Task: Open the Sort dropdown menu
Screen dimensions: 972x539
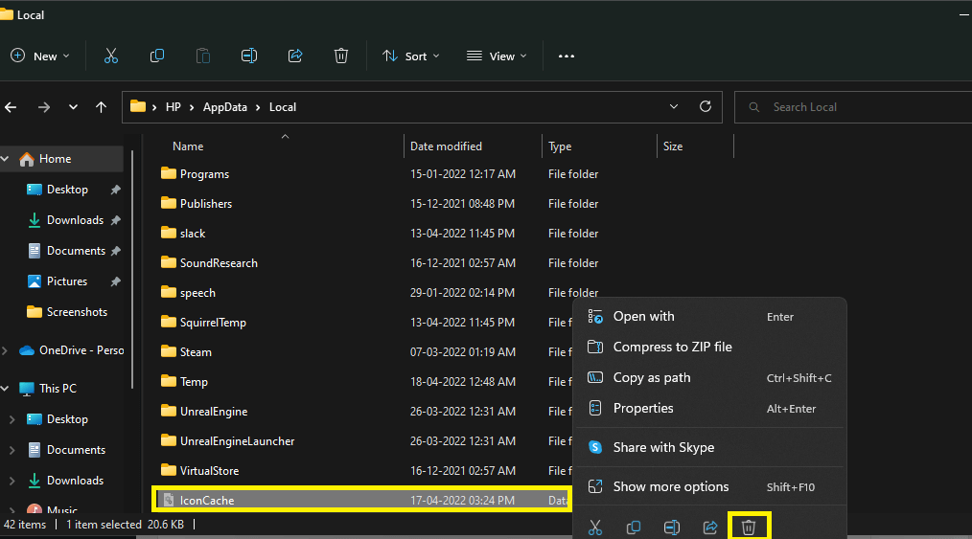Action: [411, 56]
